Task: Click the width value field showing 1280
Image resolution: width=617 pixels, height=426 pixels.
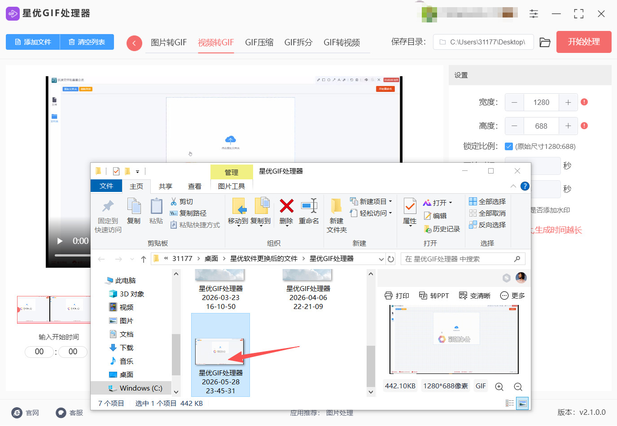Action: coord(541,102)
